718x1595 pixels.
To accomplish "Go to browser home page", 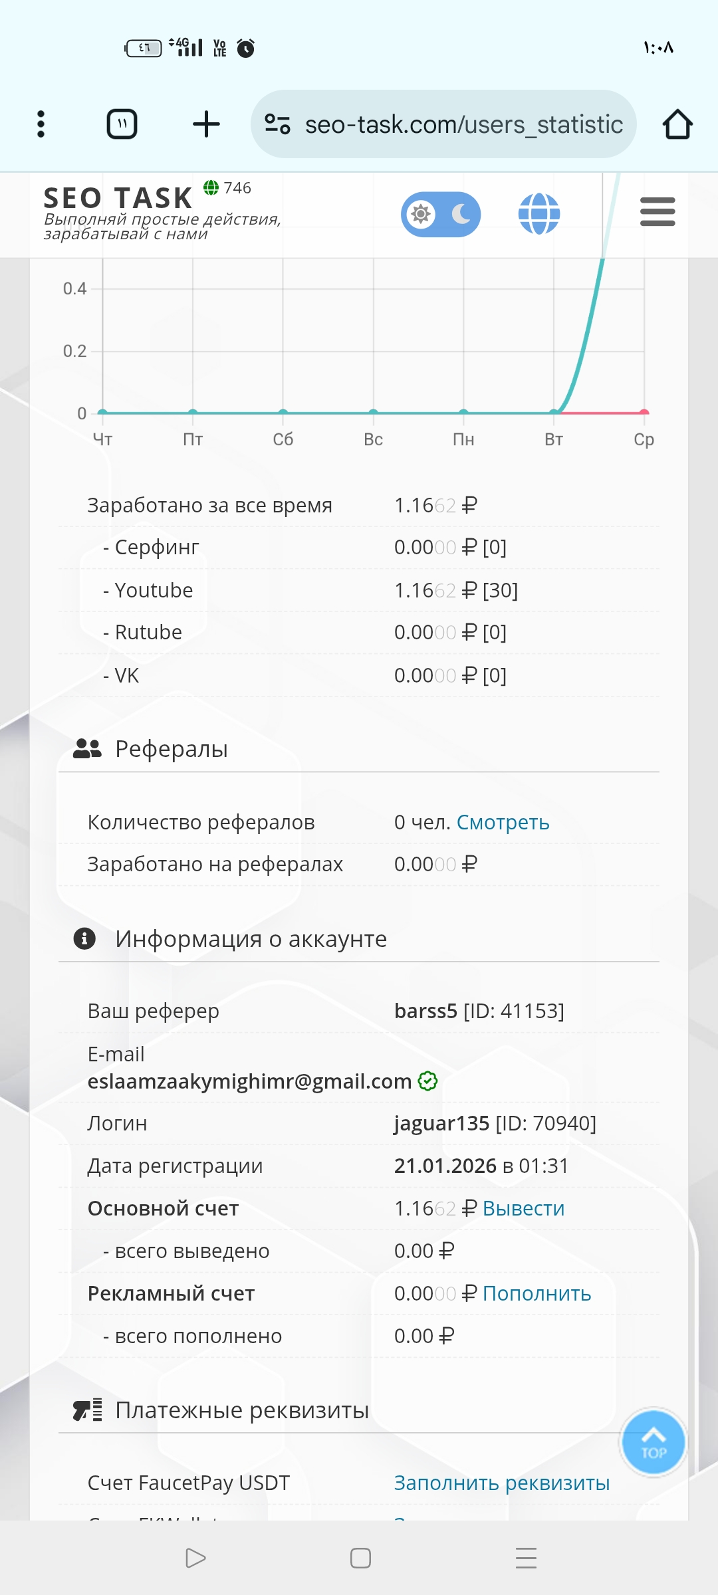I will point(677,124).
